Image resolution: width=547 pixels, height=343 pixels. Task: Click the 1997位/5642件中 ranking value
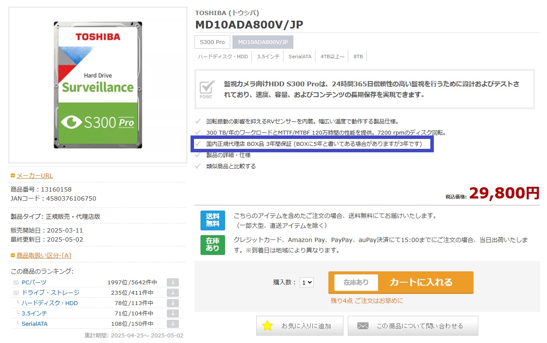pos(132,282)
